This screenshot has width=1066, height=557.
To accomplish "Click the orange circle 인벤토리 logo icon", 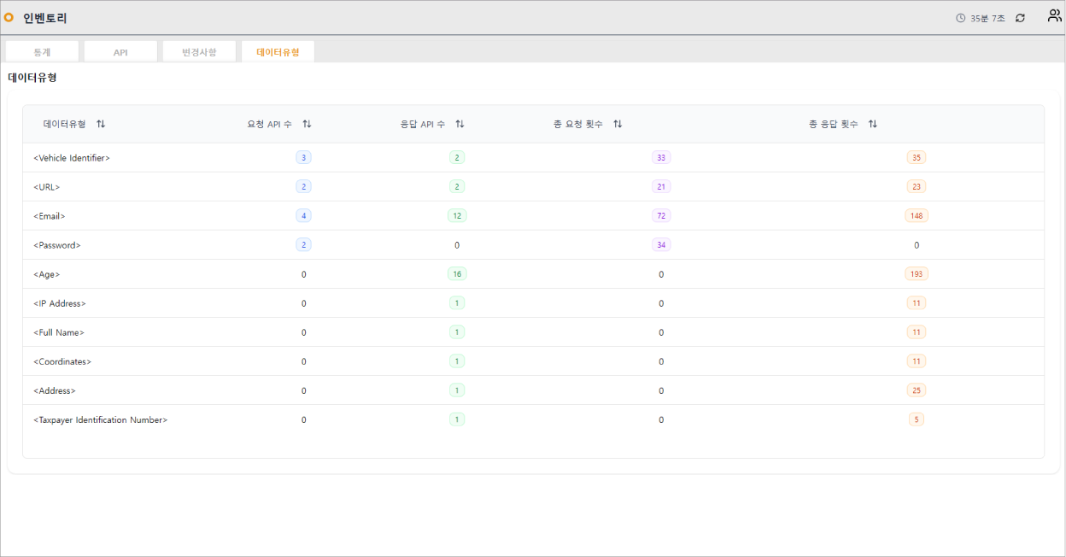I will click(9, 17).
